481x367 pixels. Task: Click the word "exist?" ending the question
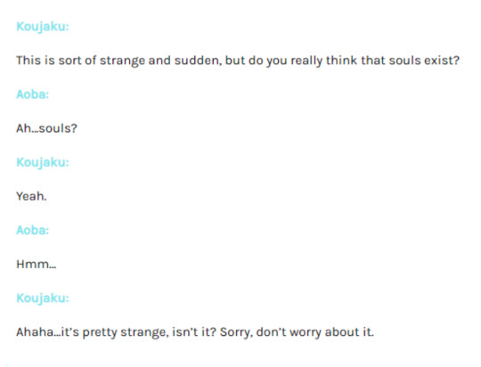click(x=442, y=61)
